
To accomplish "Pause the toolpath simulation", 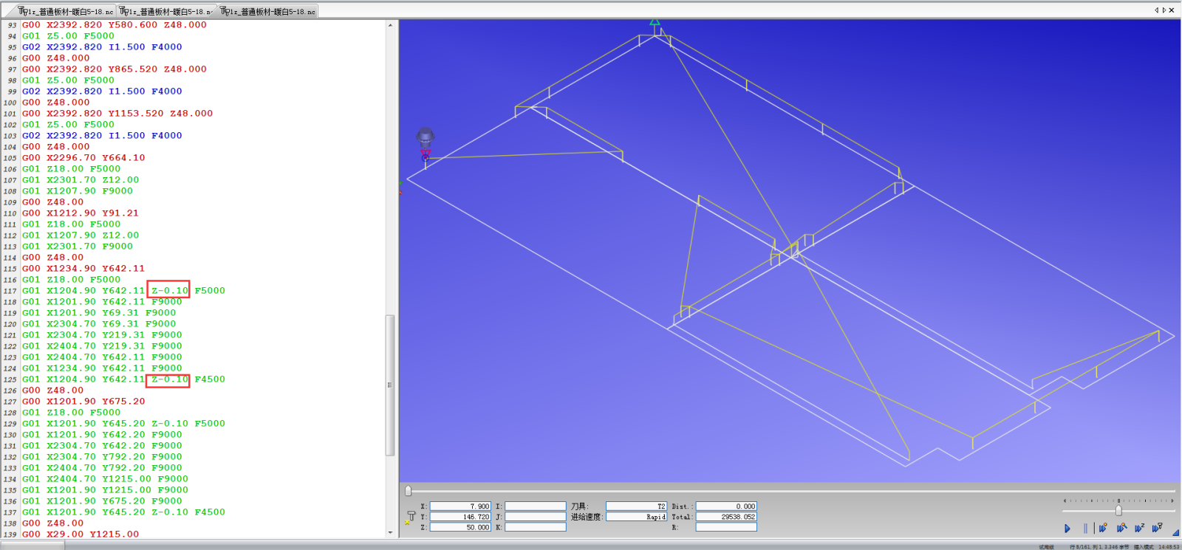I will [x=1084, y=528].
